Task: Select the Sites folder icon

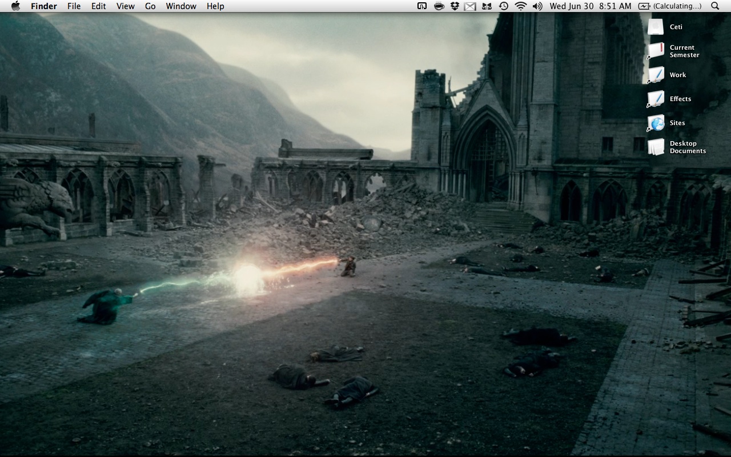Action: (656, 123)
